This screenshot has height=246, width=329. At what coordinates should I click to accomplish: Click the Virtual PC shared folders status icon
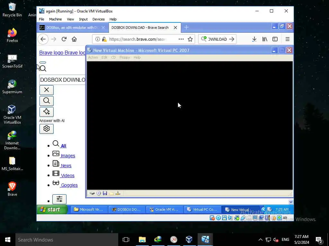pos(111,193)
